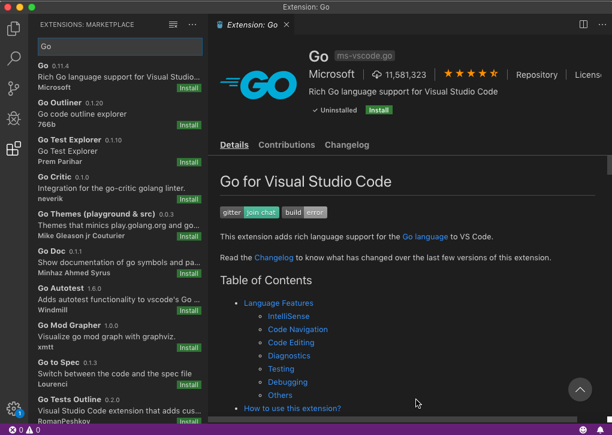Select the Go Outliner extension entry

pos(119,114)
